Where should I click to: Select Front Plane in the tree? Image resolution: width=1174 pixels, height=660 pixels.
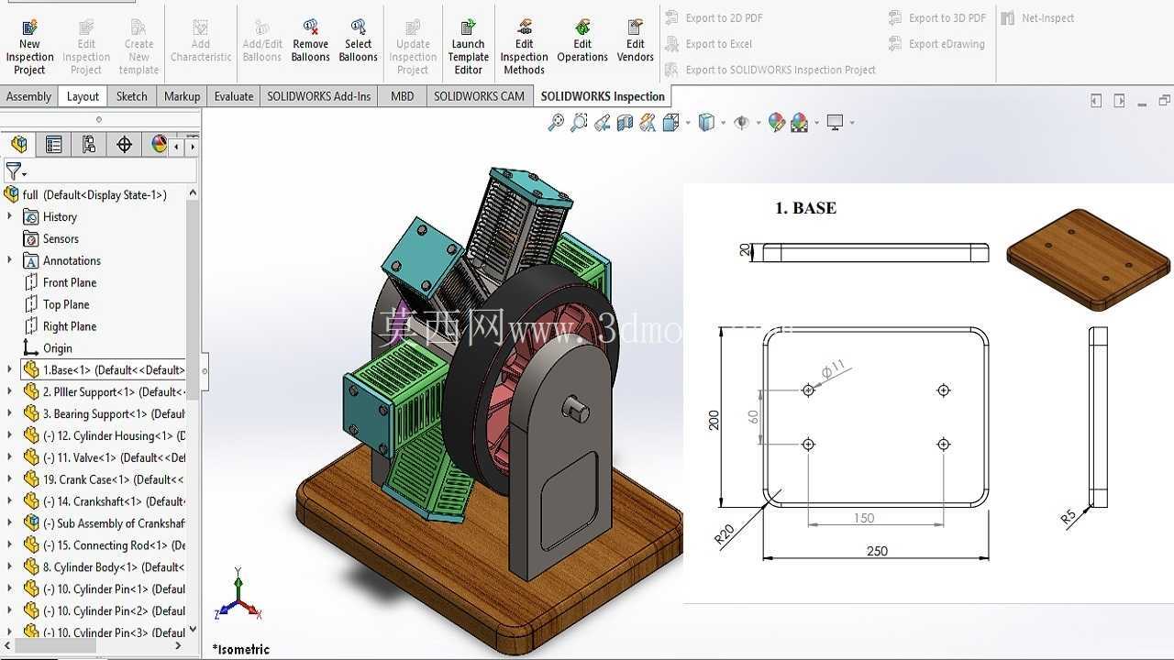[x=60, y=282]
